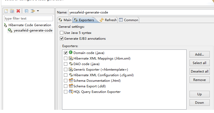
Task: Check Generic Exporter (<hbmtemplate>) box
Action: point(66,69)
